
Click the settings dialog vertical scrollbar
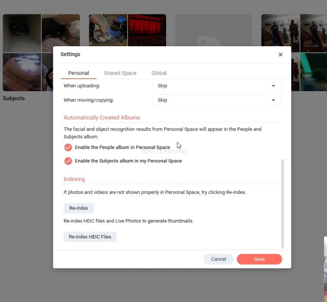[x=282, y=203]
